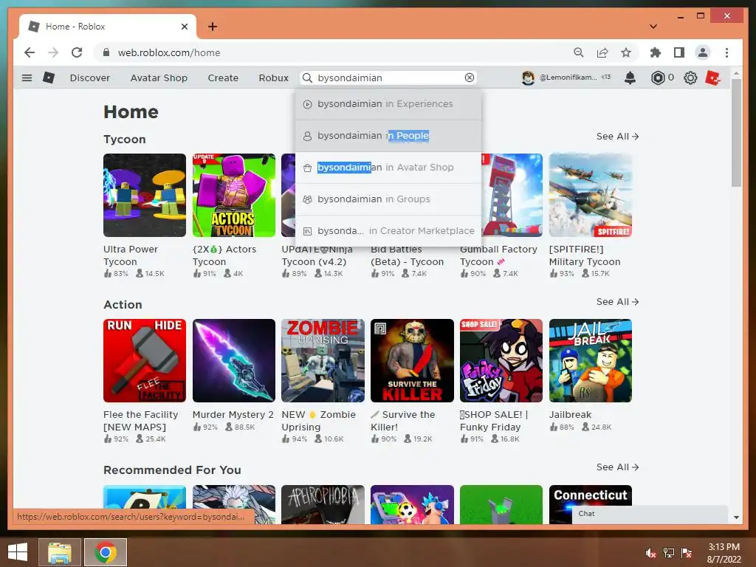Search in Creator Marketplace suggestion
Image resolution: width=756 pixels, height=567 pixels.
[388, 231]
